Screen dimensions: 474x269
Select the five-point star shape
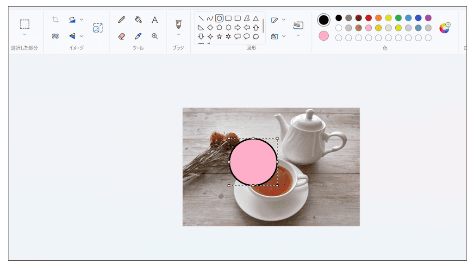point(219,36)
